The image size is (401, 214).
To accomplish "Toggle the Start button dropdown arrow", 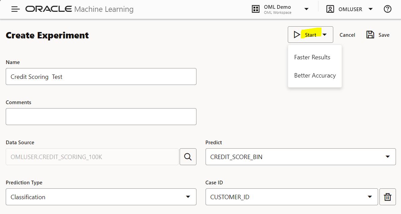I will (x=325, y=35).
